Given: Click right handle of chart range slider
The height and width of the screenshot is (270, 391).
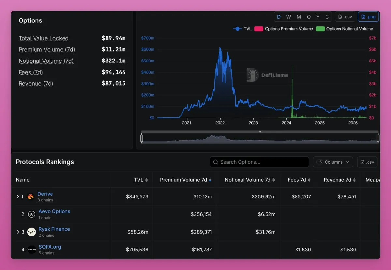Looking at the screenshot, I should (x=378, y=138).
